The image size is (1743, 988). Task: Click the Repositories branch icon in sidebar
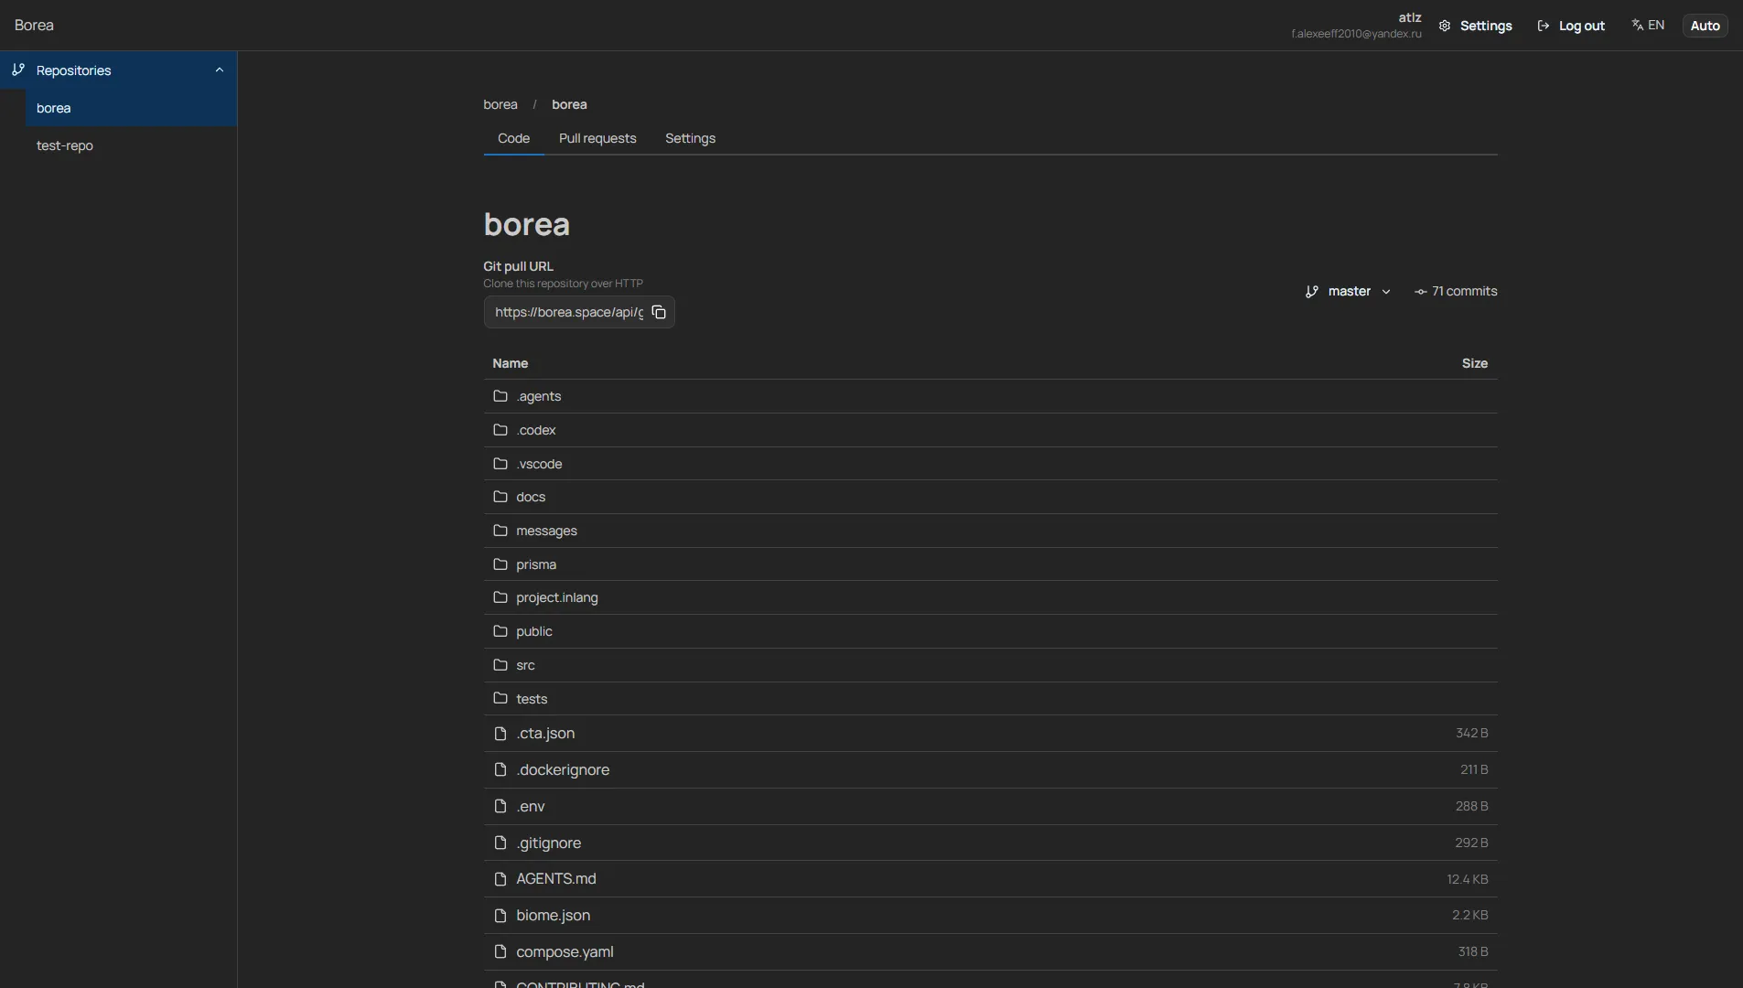(18, 70)
